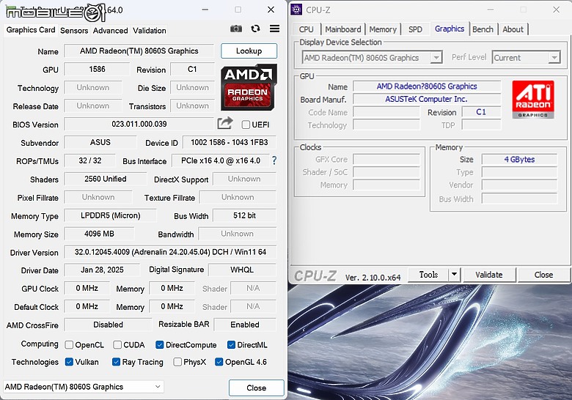572x400 pixels.
Task: Click the CPU-Z title bar app icon
Action: (296, 10)
